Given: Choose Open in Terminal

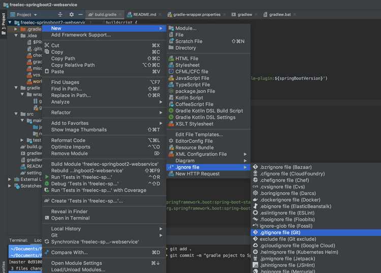Looking at the screenshot, I should pyautogui.click(x=104, y=218).
